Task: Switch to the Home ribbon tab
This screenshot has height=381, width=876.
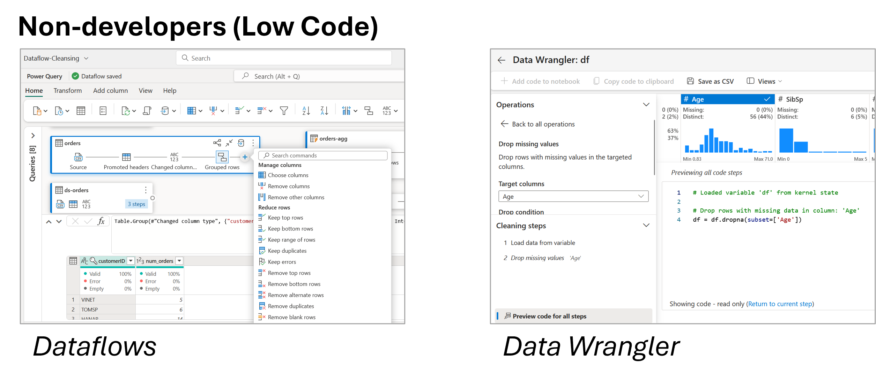Action: (34, 91)
